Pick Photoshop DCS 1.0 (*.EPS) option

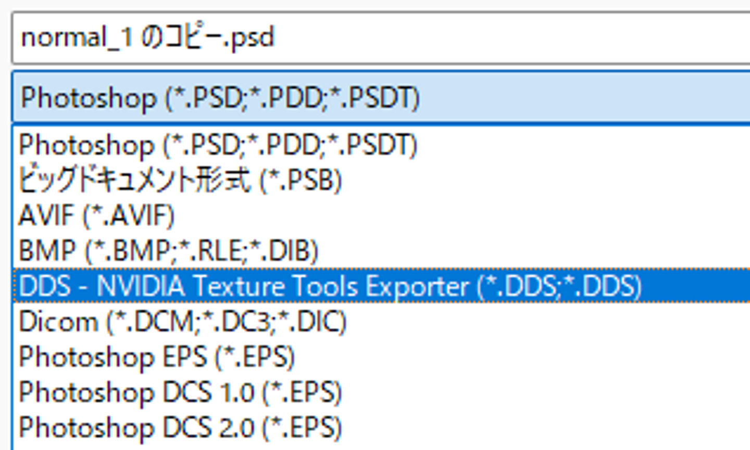tap(180, 393)
